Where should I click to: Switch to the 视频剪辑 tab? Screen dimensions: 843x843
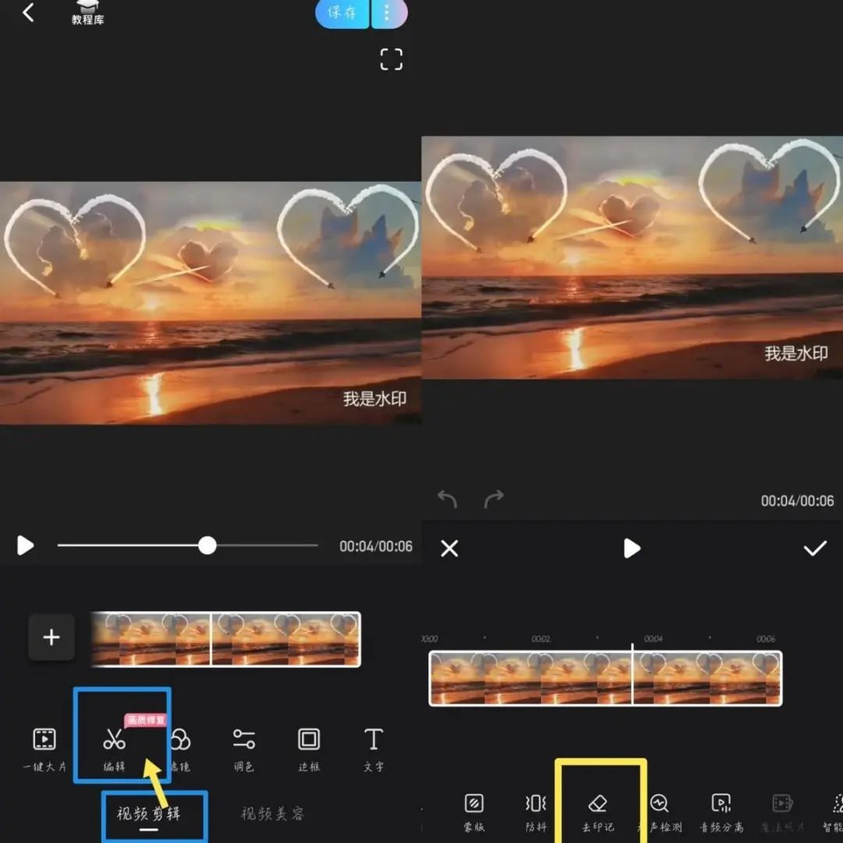[148, 813]
